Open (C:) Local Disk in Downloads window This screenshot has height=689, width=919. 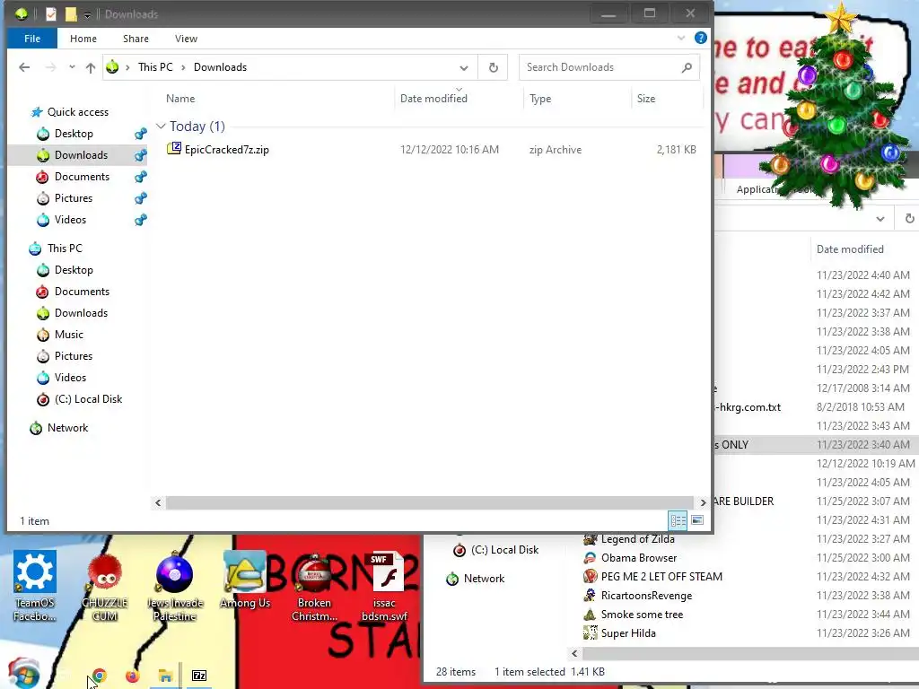(x=89, y=399)
